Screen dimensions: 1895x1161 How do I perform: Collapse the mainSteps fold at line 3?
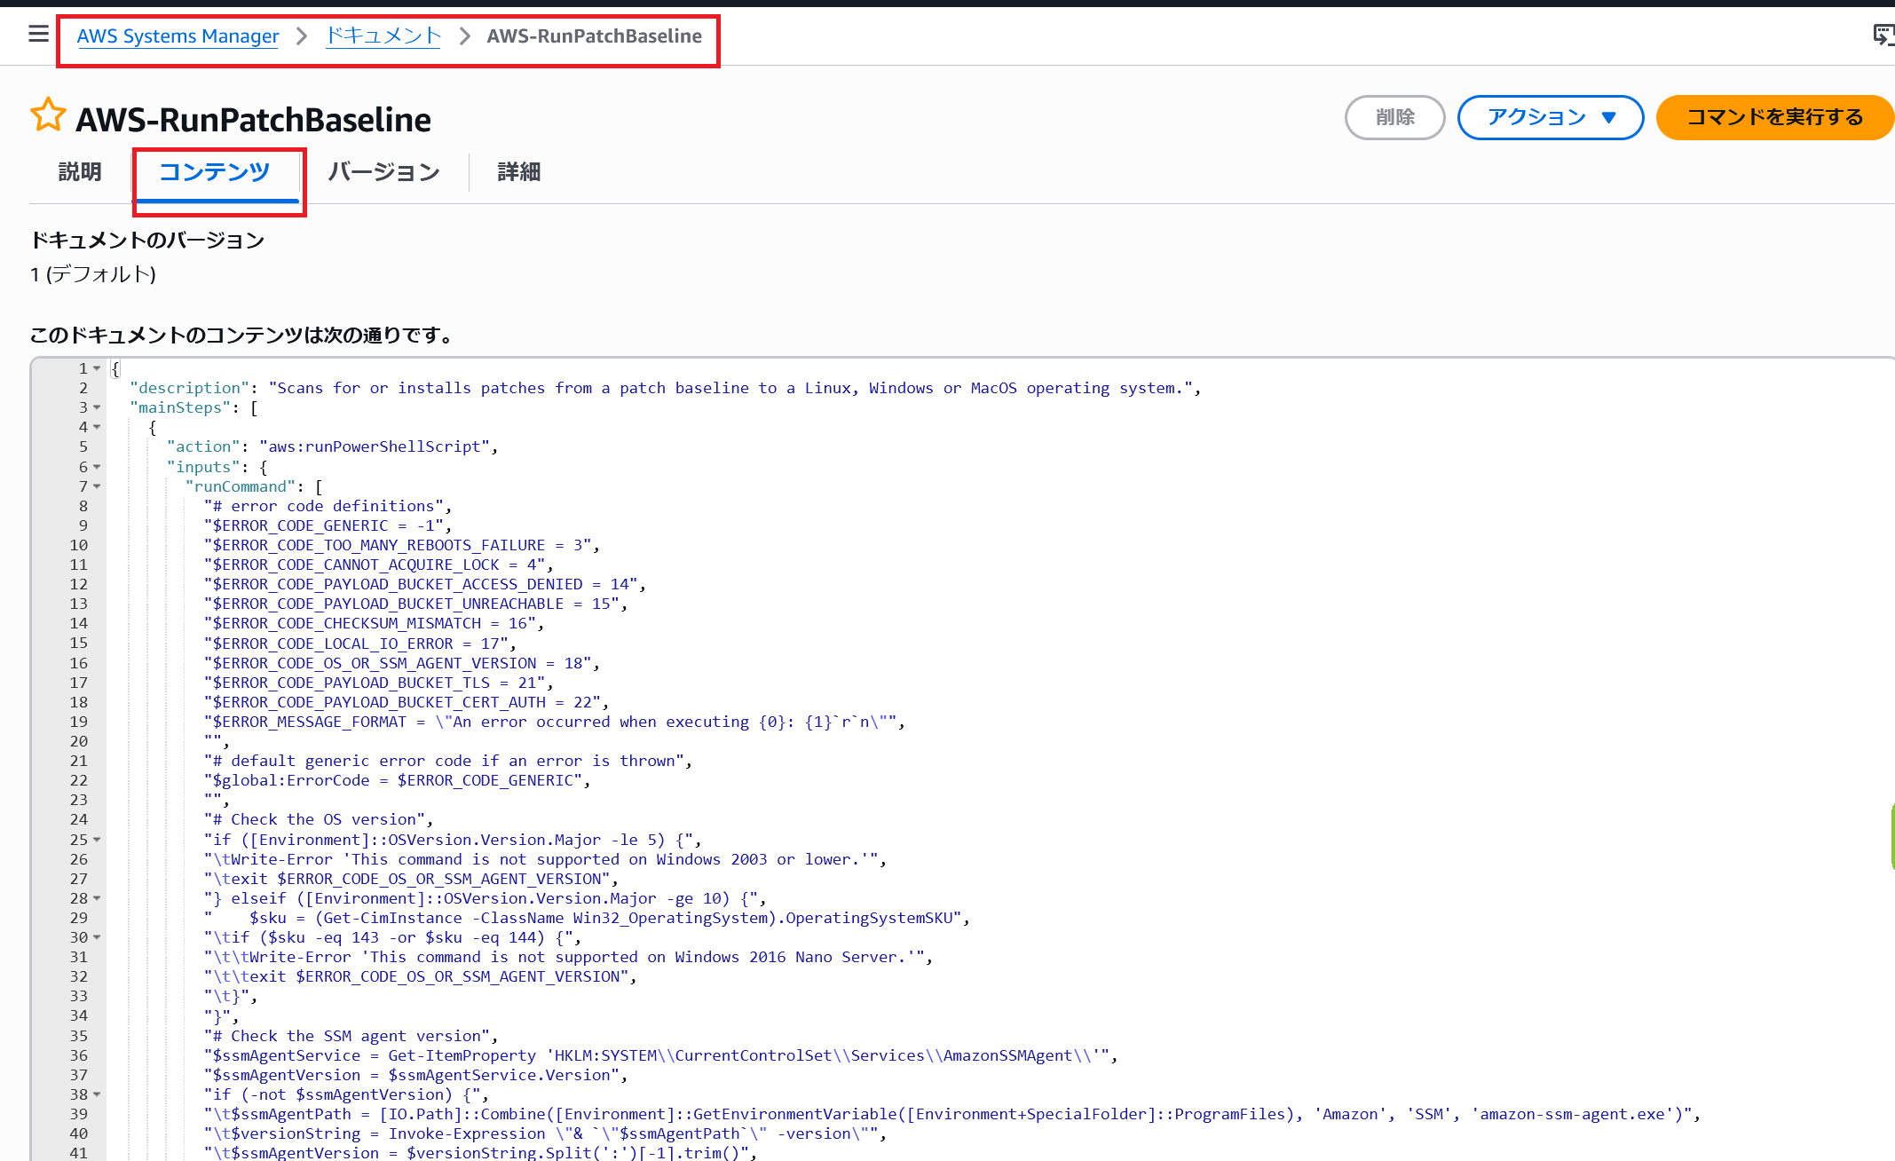tap(97, 407)
